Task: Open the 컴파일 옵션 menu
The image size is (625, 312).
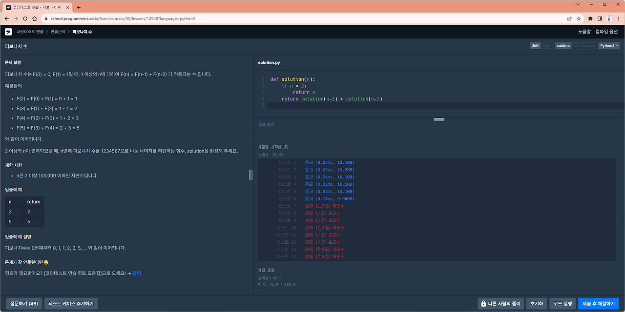Action: pos(607,32)
